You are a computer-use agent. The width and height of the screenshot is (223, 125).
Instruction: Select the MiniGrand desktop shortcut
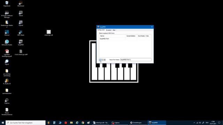click(21, 4)
